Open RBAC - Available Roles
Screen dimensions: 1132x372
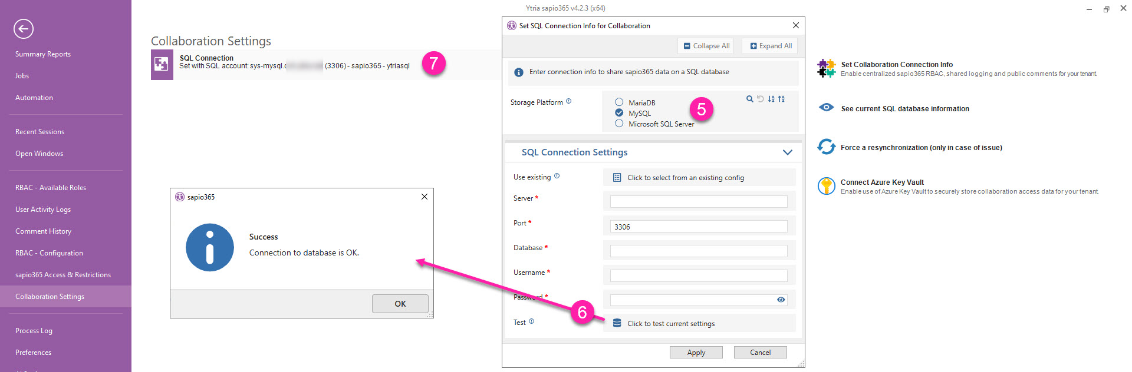coord(51,188)
